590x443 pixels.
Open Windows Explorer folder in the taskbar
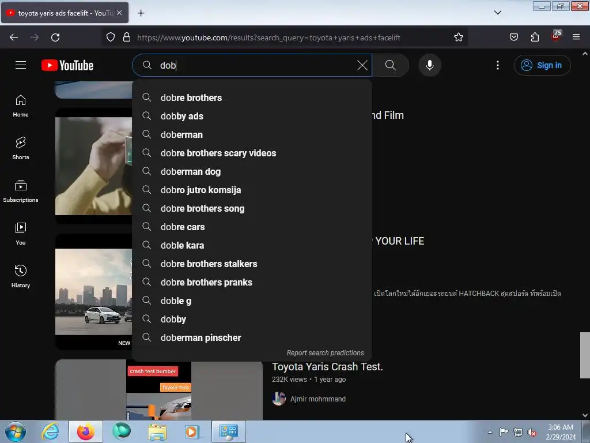click(x=157, y=431)
